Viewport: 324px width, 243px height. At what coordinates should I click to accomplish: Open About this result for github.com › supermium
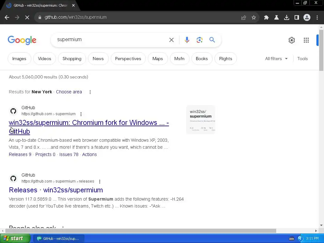coord(81,114)
